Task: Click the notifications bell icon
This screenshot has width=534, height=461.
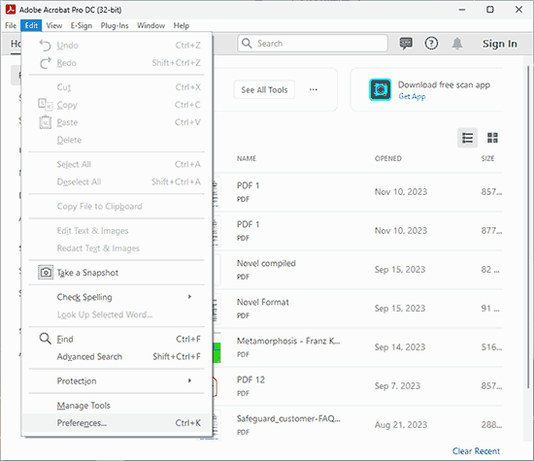Action: [x=457, y=44]
